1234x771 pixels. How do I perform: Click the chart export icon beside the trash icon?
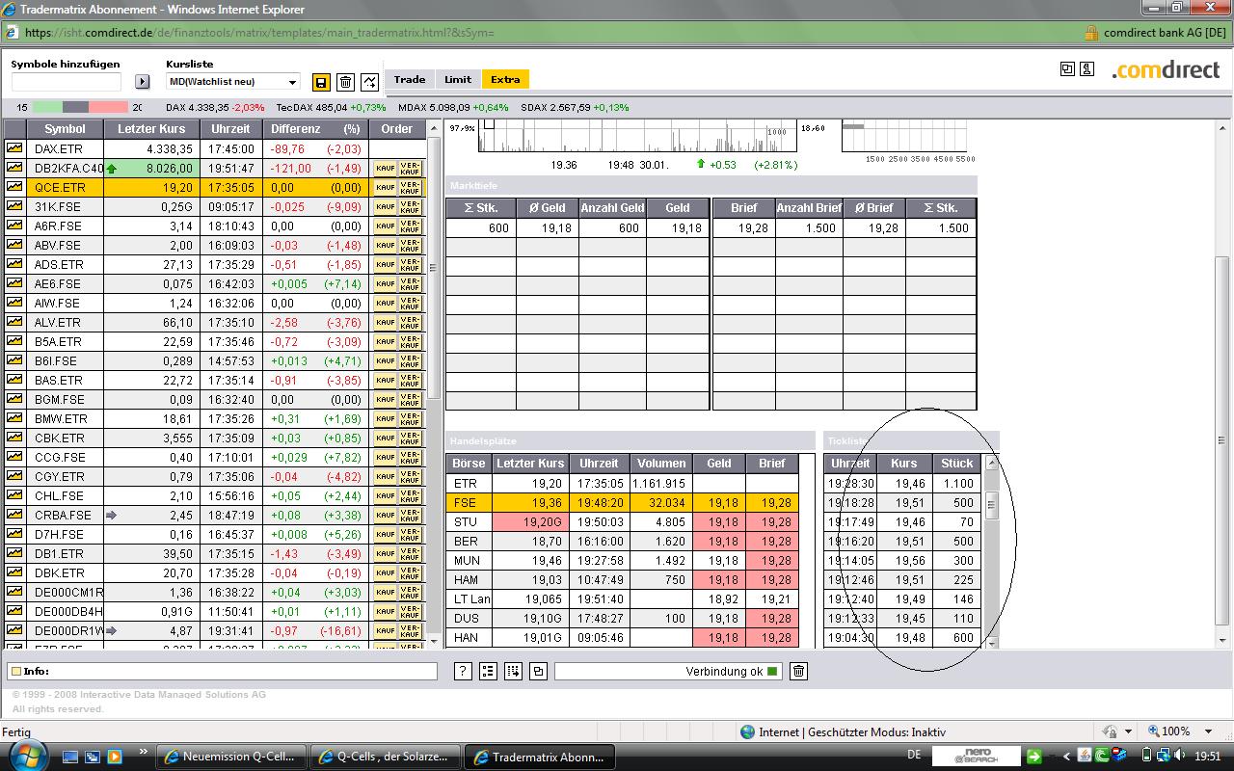click(369, 82)
